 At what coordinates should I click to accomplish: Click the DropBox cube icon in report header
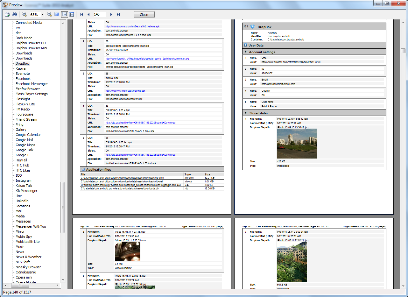point(253,27)
